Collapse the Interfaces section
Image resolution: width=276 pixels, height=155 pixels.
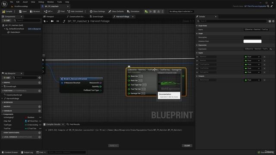(x=2, y=102)
